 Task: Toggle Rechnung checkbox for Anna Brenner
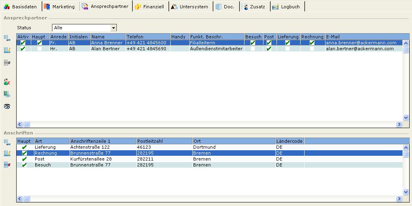click(x=312, y=43)
